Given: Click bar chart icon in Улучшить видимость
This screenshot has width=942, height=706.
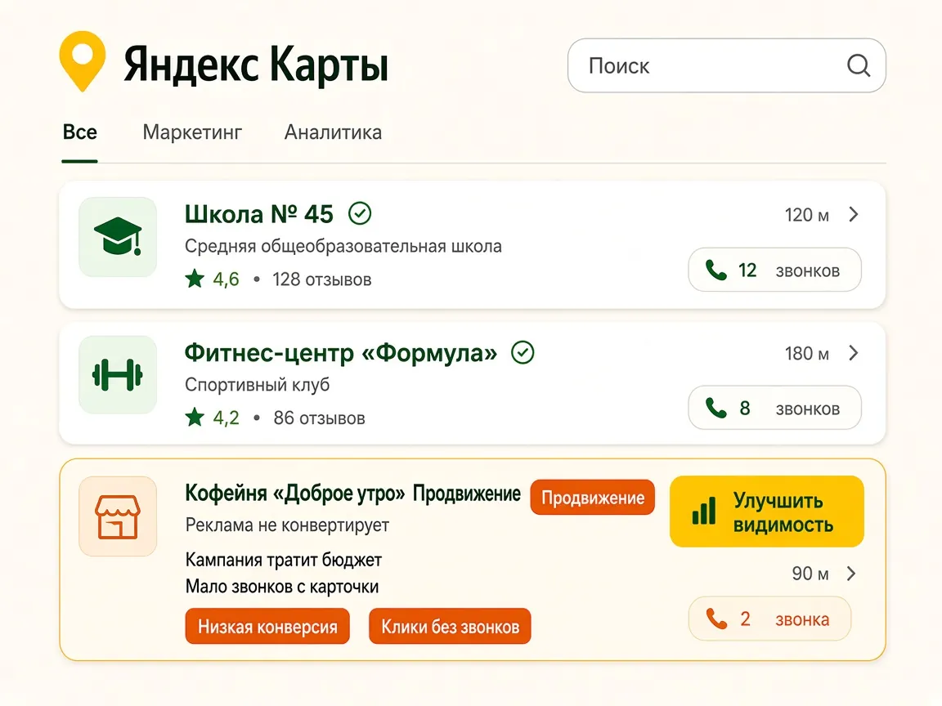Looking at the screenshot, I should pos(703,512).
